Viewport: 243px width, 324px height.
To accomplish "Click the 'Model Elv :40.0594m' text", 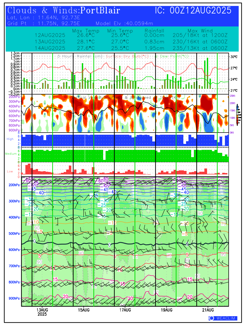I will point(124,23).
